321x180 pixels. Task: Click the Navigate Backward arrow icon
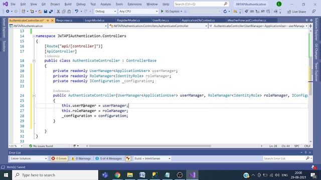coord(8,11)
